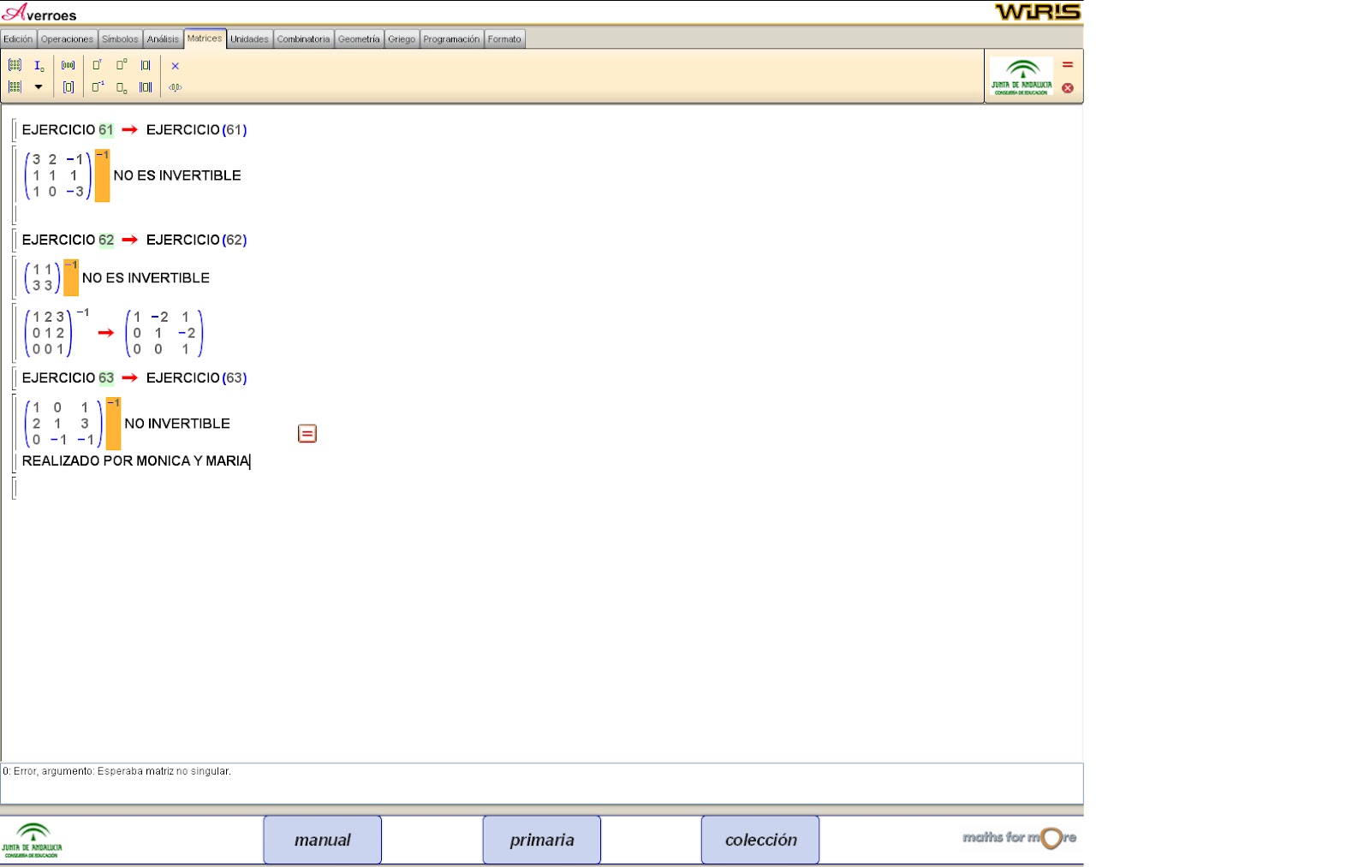Screen dimensions: 1370x867
Task: Insert subscript index box icon
Action: pos(122,86)
